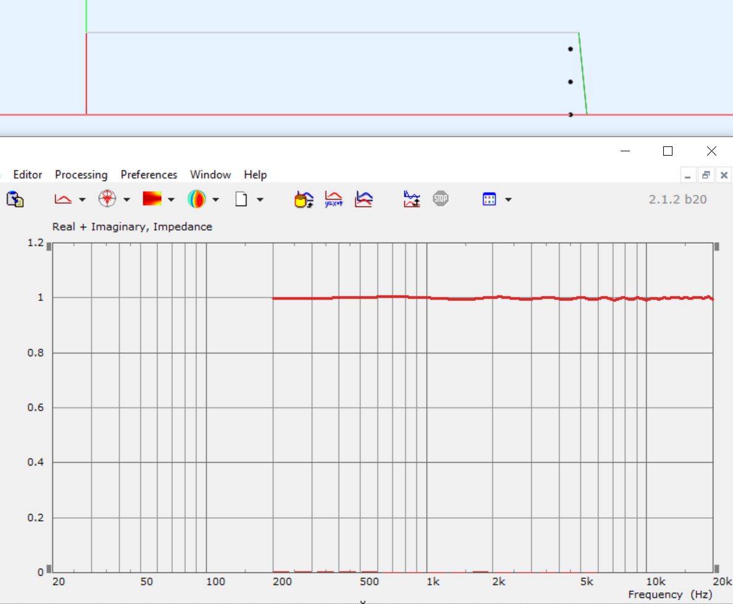Maximize the main application window
The width and height of the screenshot is (733, 604).
tap(668, 151)
